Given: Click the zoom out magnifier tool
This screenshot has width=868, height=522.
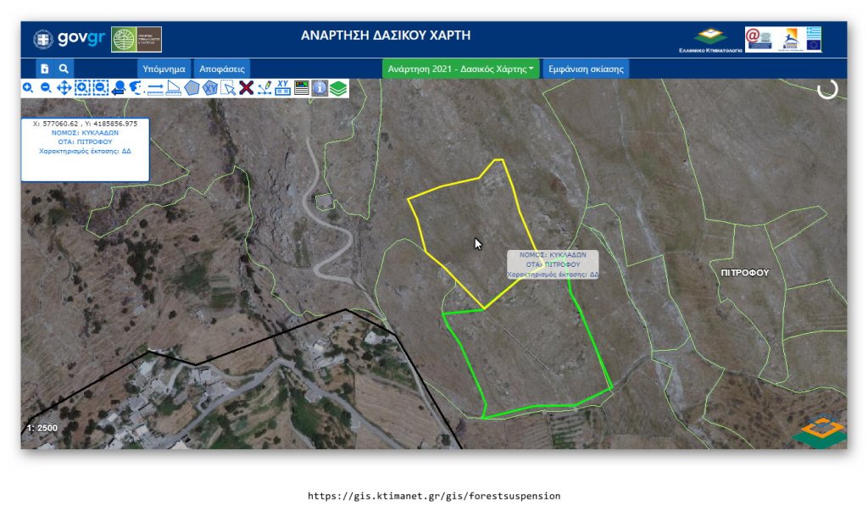Looking at the screenshot, I should pos(46,87).
